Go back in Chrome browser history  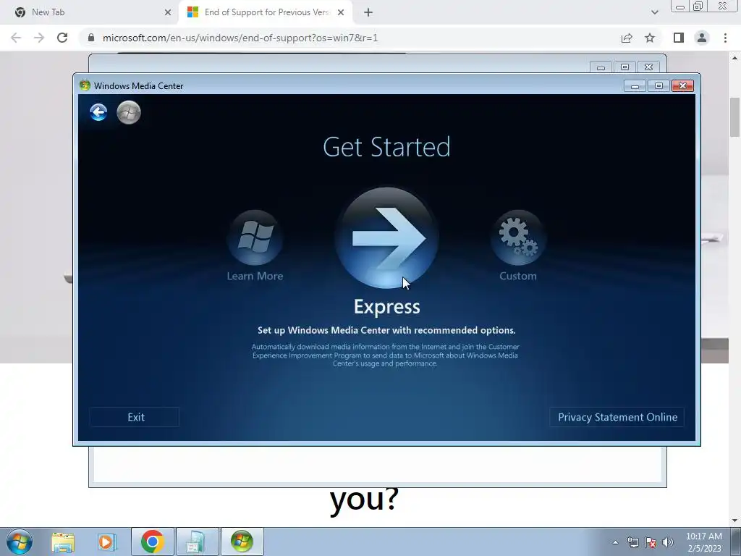coord(16,38)
